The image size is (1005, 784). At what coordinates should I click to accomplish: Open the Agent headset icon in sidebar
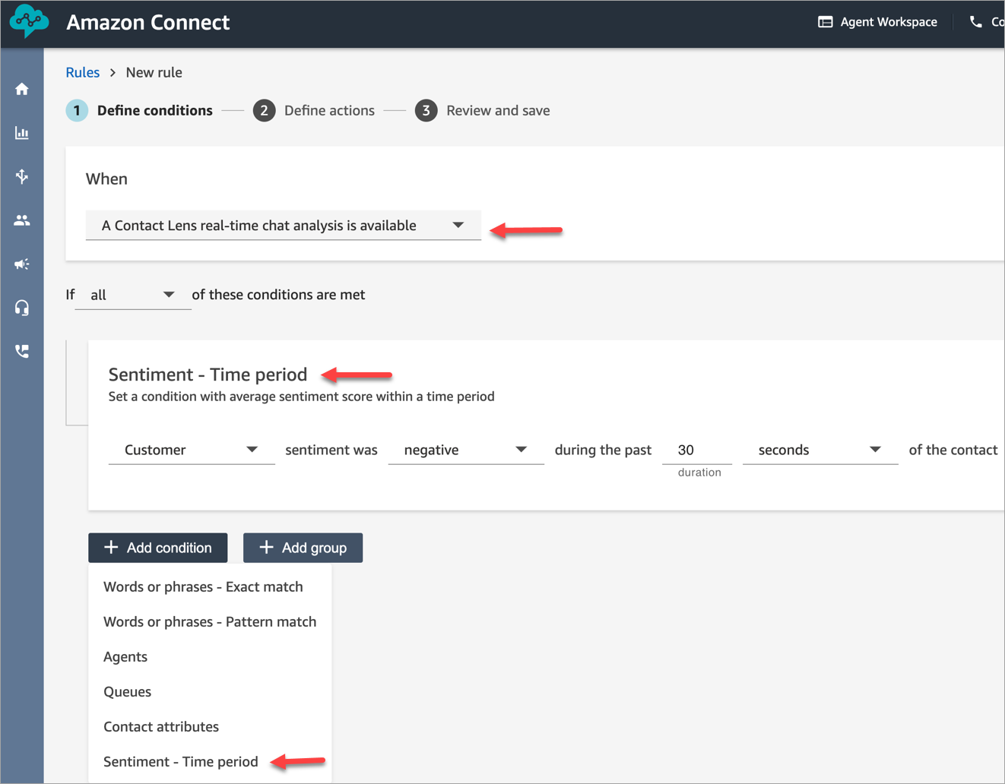pos(22,307)
